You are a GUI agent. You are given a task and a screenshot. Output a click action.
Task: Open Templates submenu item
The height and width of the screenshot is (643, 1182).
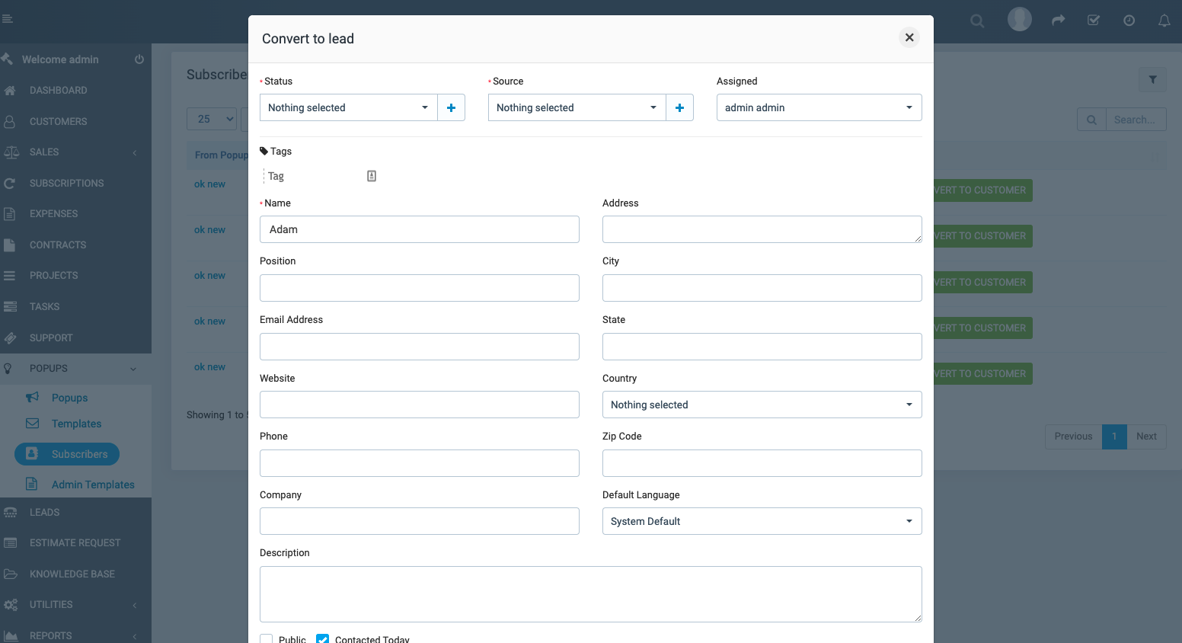click(x=76, y=424)
